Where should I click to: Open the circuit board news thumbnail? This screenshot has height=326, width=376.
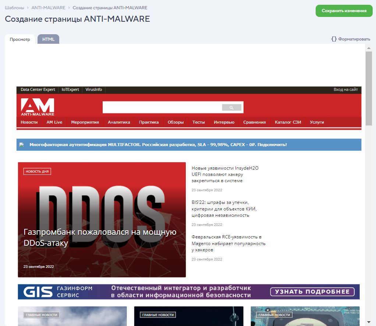305,316
